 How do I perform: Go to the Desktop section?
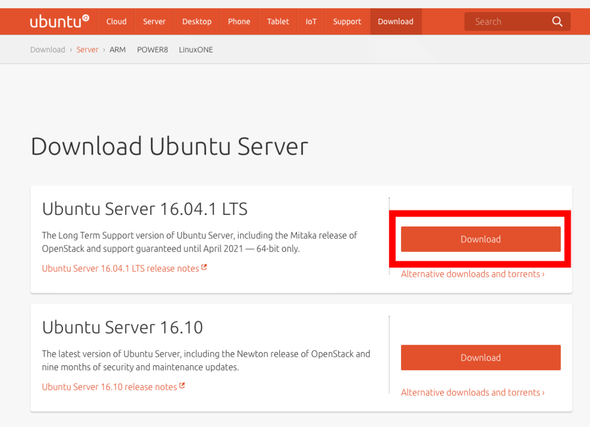point(197,21)
